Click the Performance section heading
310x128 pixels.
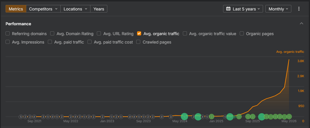coord(18,24)
